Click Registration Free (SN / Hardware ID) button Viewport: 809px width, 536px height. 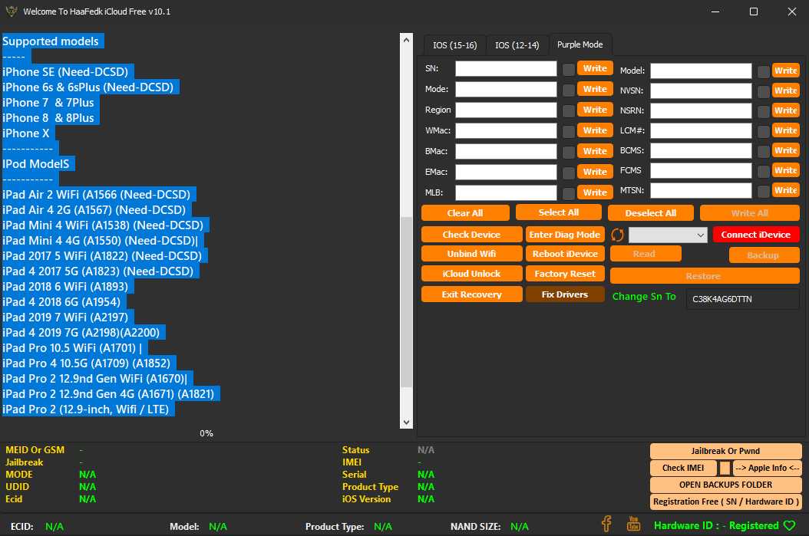pos(725,501)
